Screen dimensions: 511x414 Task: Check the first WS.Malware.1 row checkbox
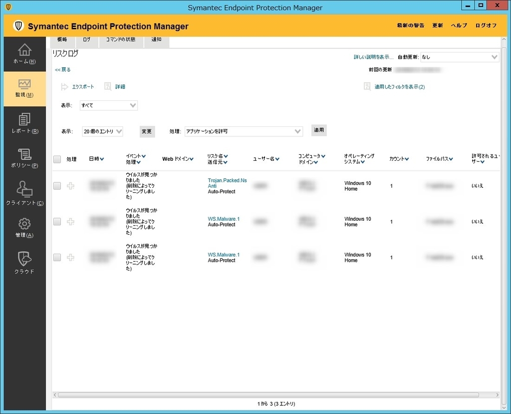click(57, 222)
